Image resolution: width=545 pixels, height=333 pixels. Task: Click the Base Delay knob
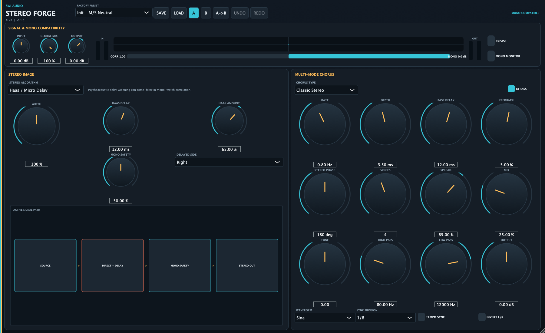point(446,124)
